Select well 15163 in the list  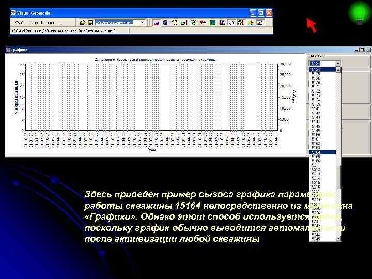pyautogui.click(x=322, y=148)
